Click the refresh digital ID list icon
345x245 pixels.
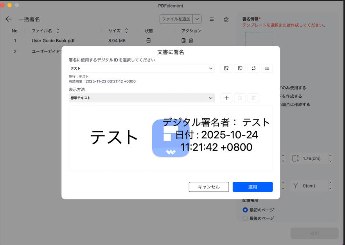tap(253, 68)
